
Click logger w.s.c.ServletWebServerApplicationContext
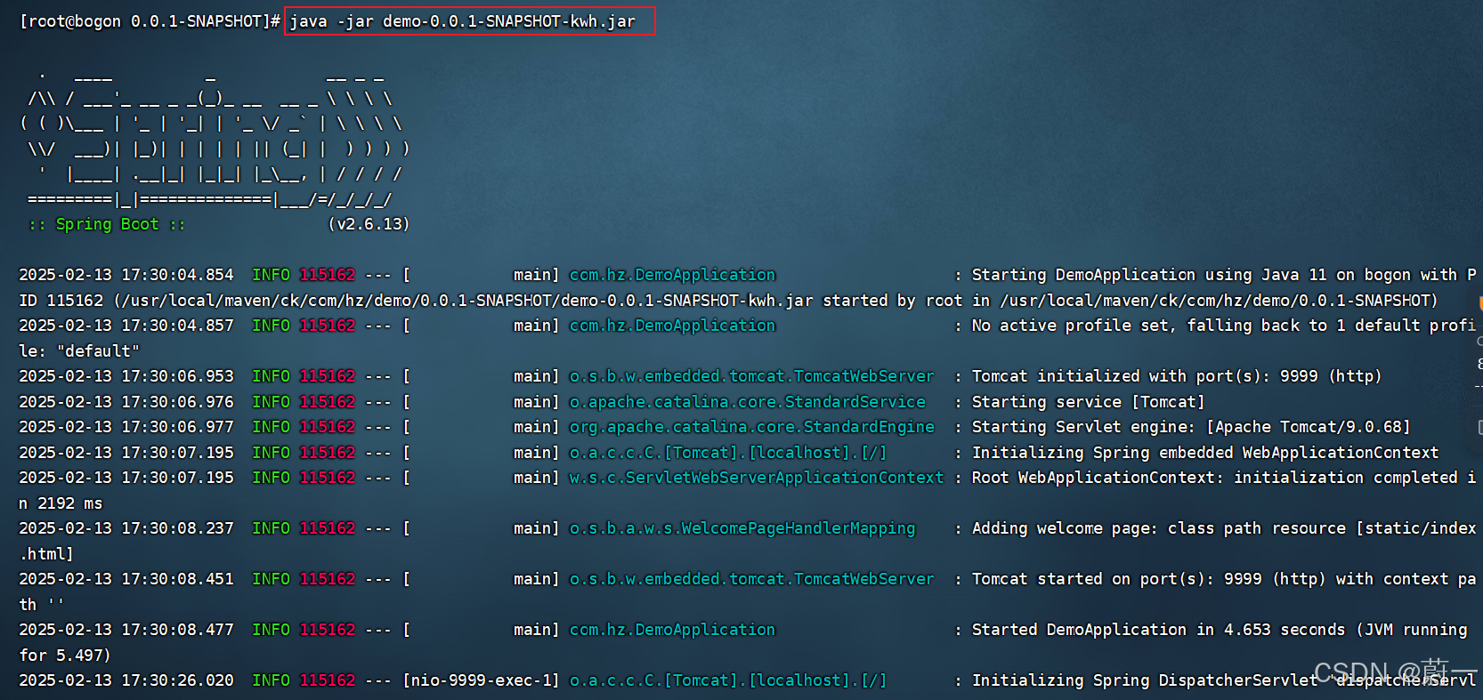click(757, 478)
